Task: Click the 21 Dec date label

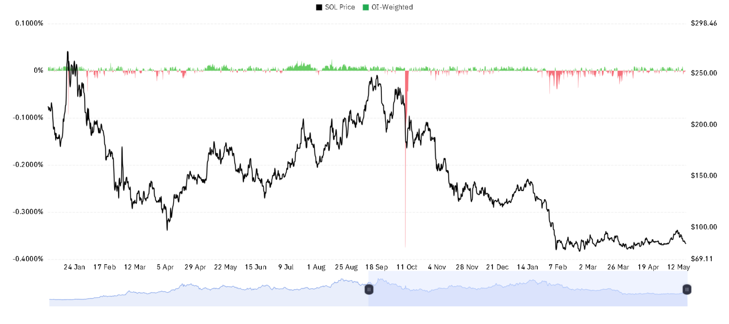Action: click(498, 267)
